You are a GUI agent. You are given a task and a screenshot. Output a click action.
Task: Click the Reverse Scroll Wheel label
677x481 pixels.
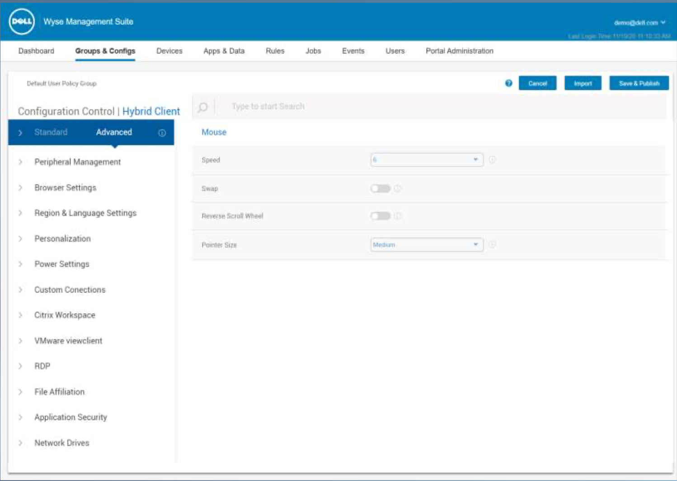[x=232, y=216]
